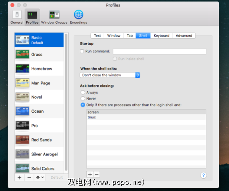Open the 'Don't close the window' dropdown
The height and width of the screenshot is (191, 229).
110,75
